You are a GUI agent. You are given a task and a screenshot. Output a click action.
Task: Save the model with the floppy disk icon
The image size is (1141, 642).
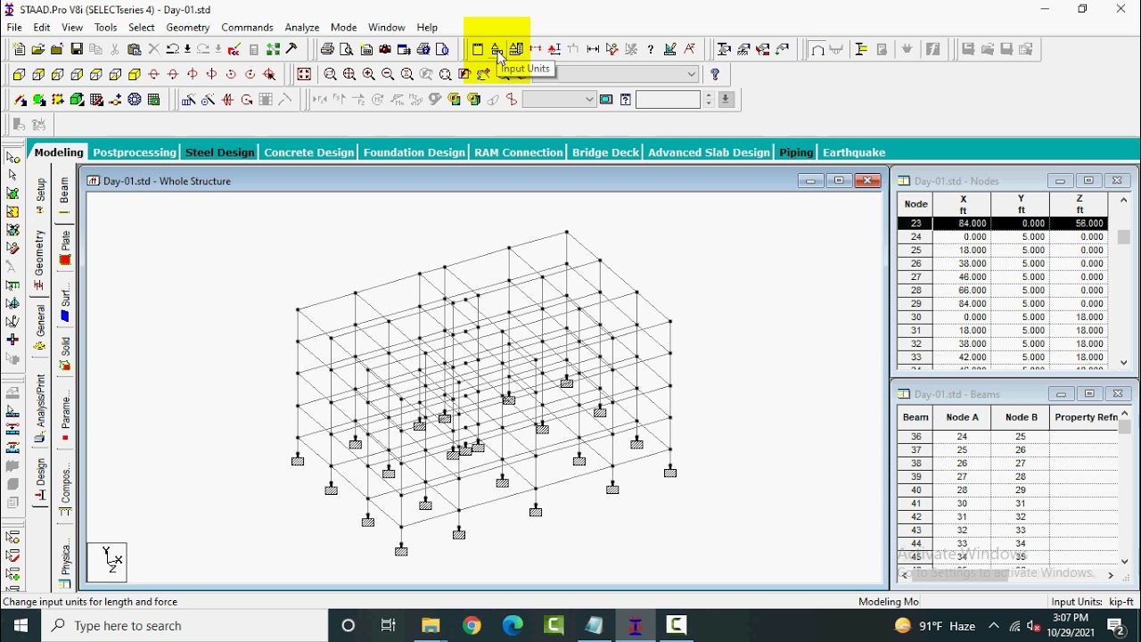(77, 50)
